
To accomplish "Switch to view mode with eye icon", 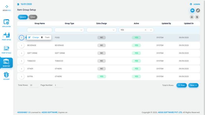I will pos(192,10).
